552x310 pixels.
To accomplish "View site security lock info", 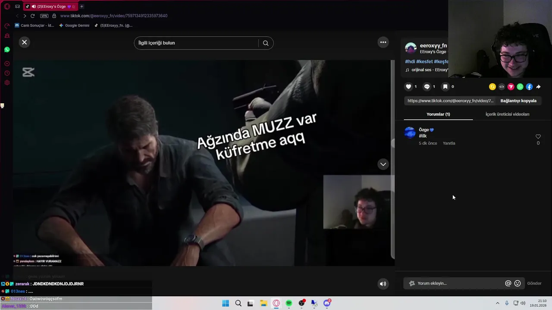I will [x=54, y=16].
